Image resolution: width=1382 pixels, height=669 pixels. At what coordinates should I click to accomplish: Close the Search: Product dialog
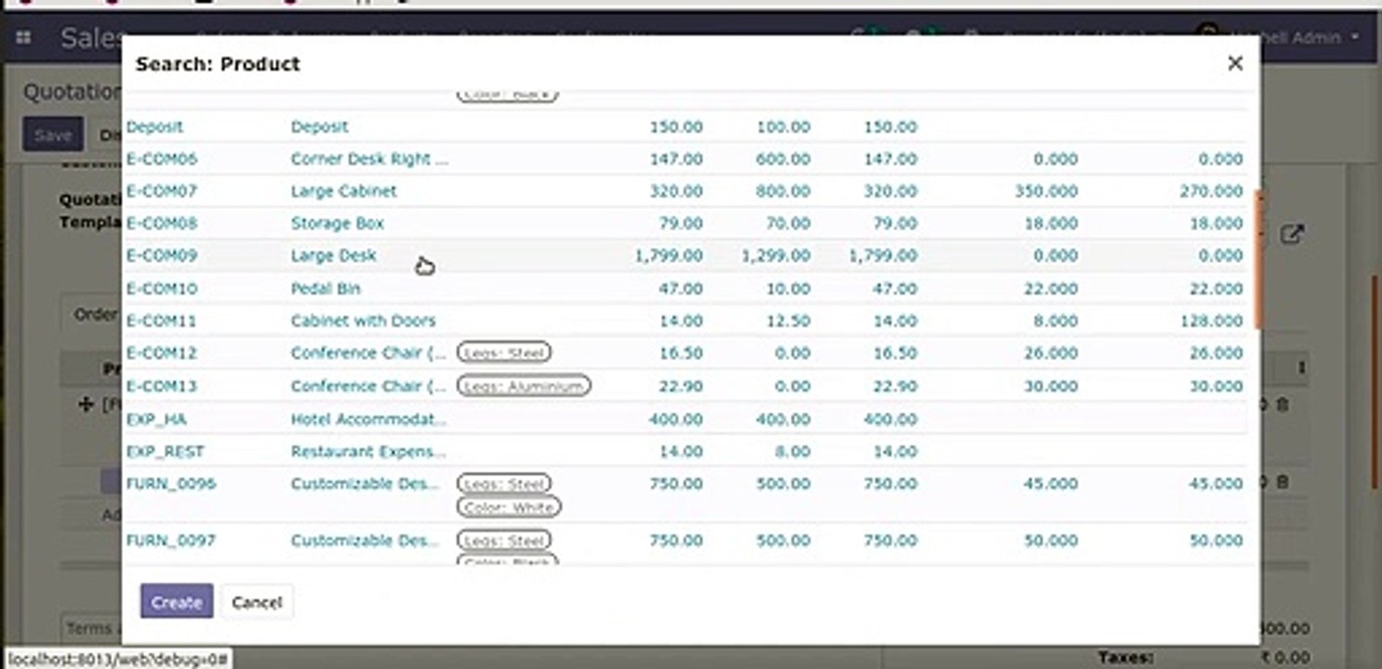[1235, 63]
